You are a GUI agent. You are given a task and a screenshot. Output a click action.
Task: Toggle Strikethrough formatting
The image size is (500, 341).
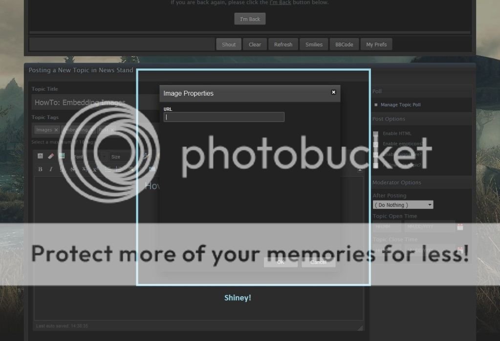72,169
